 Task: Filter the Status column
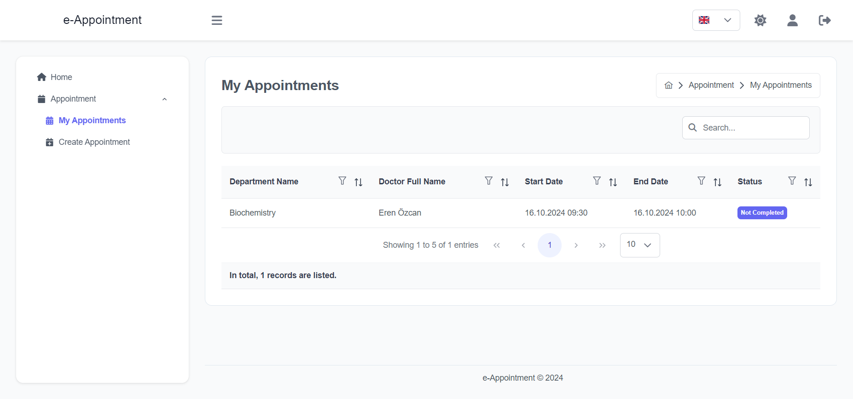pyautogui.click(x=792, y=181)
